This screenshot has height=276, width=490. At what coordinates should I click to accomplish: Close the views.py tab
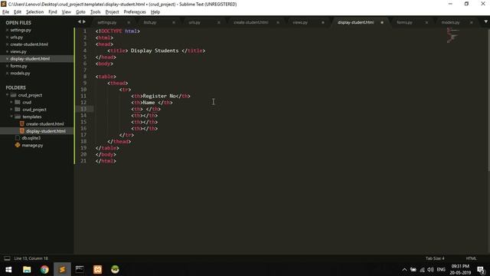tap(323, 22)
